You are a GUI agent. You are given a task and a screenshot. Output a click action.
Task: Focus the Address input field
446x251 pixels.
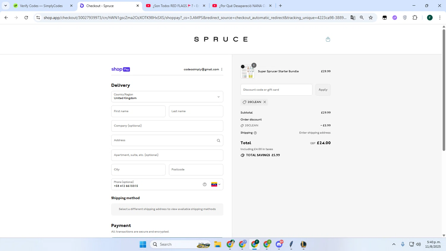[x=167, y=140]
